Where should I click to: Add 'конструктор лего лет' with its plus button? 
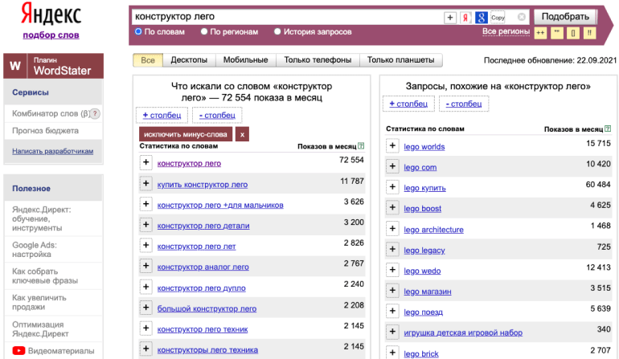pos(146,246)
